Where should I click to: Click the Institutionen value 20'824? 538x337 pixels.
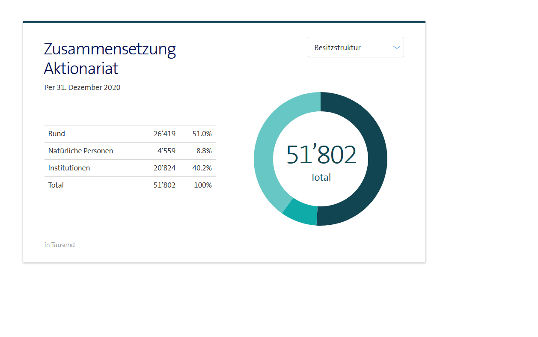coord(164,168)
